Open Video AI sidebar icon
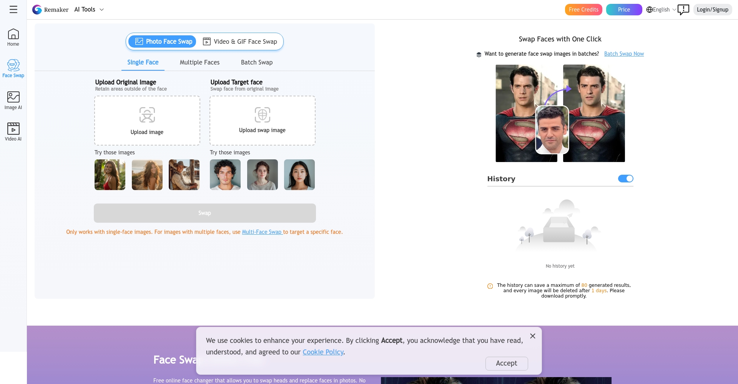 [x=13, y=132]
